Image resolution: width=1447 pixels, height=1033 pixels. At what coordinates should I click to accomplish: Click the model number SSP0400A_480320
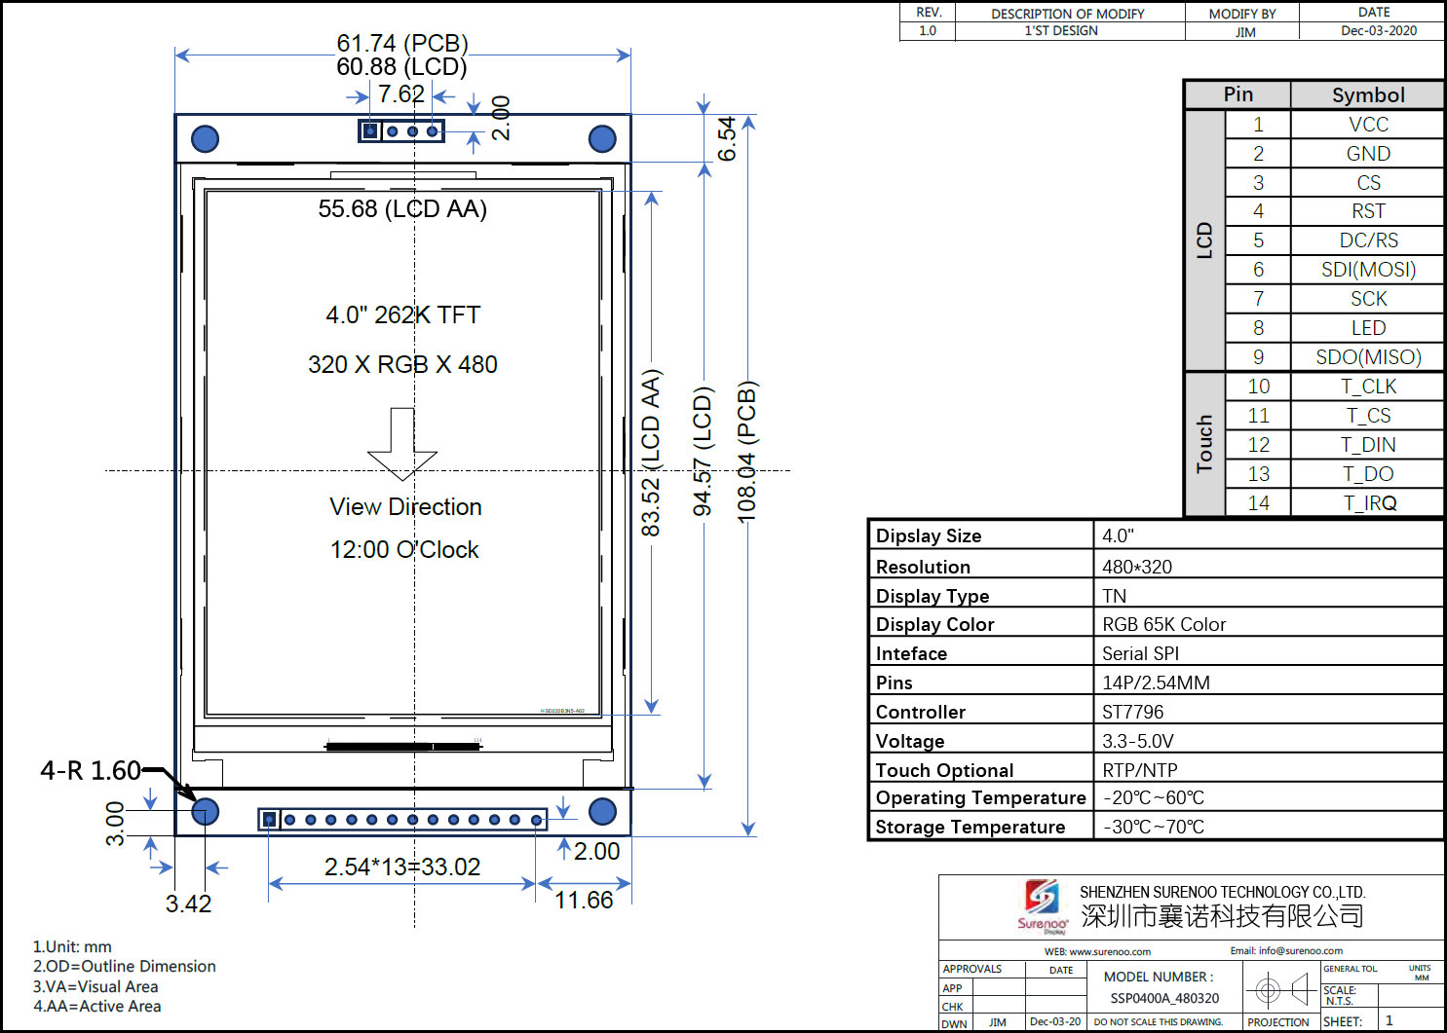pos(1164,998)
